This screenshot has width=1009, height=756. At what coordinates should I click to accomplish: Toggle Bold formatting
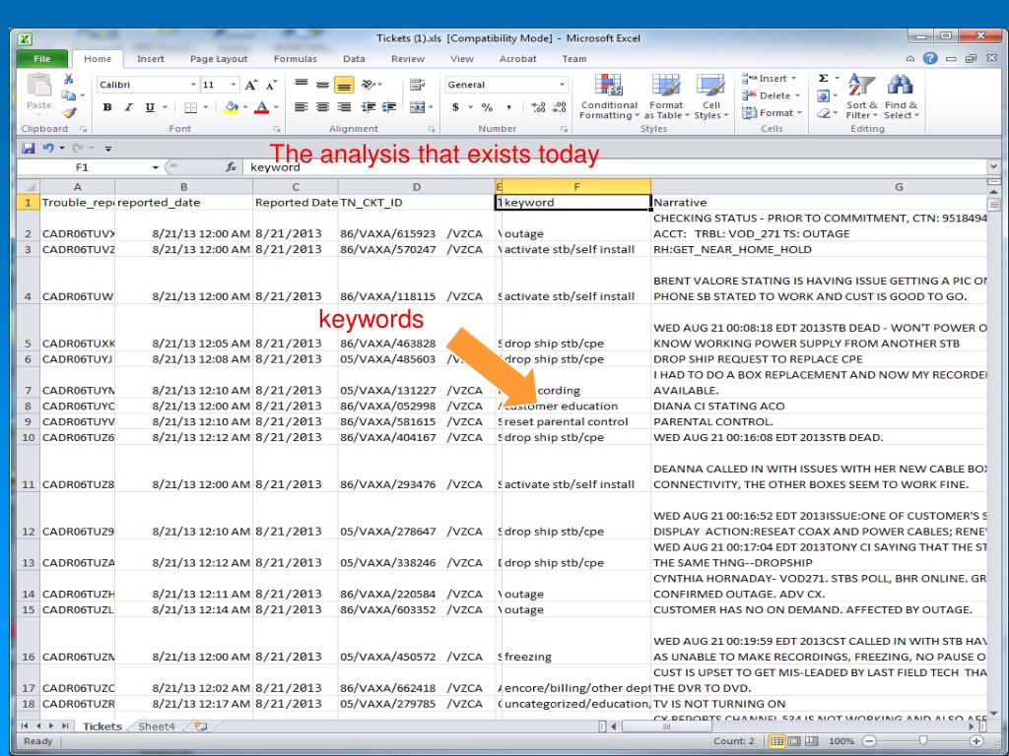[x=107, y=107]
